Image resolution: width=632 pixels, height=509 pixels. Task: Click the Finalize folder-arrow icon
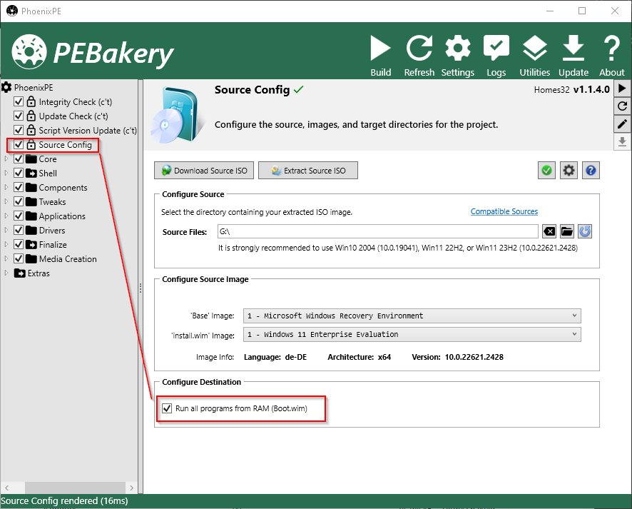coord(31,244)
